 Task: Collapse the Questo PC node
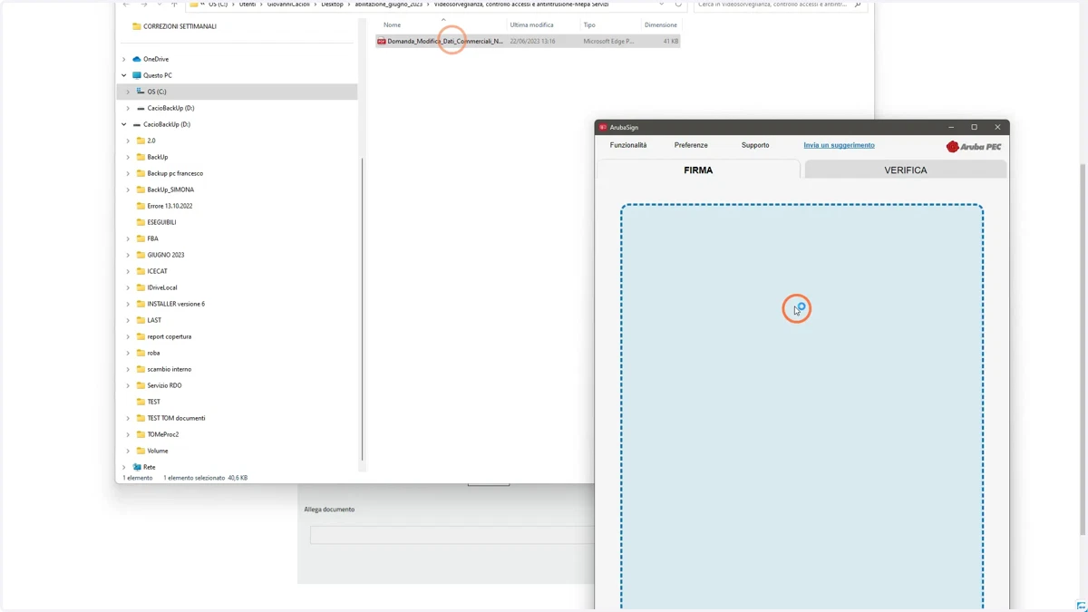[124, 75]
